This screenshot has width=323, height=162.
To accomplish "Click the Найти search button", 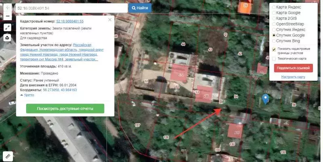I will [x=140, y=8].
